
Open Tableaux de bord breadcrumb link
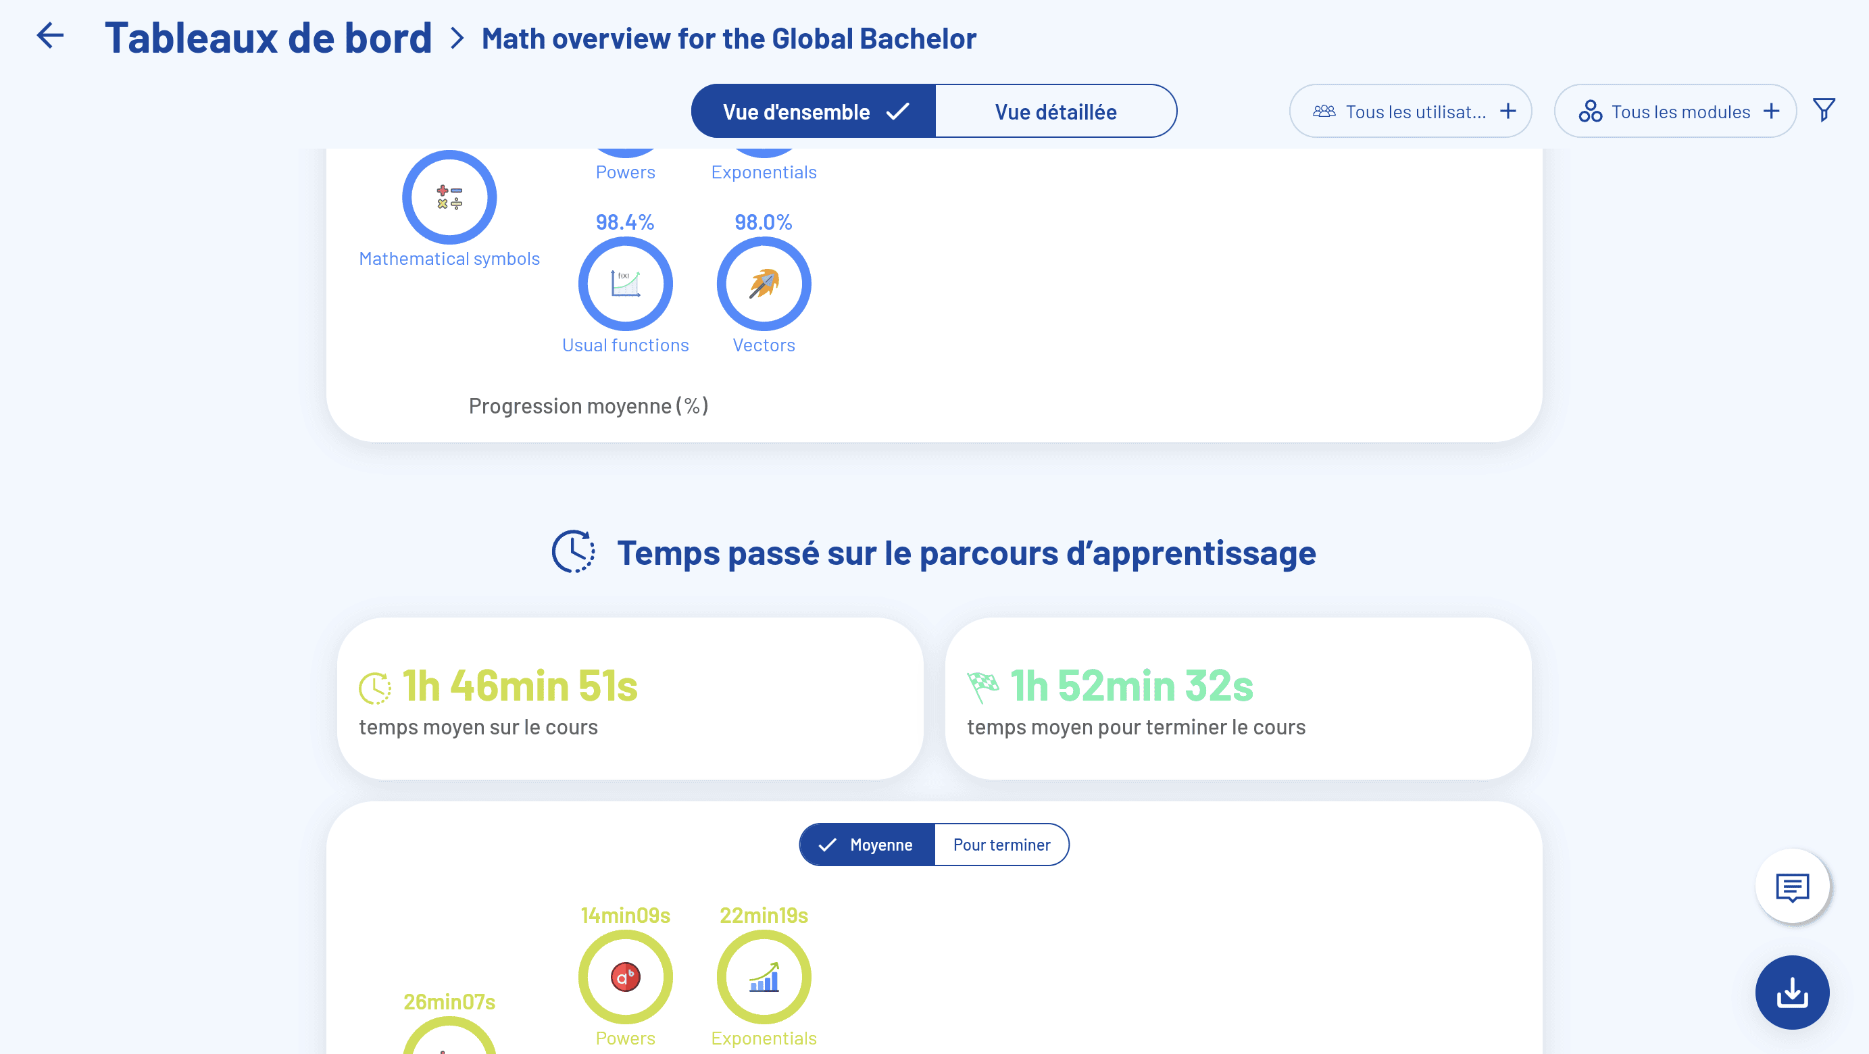(268, 38)
